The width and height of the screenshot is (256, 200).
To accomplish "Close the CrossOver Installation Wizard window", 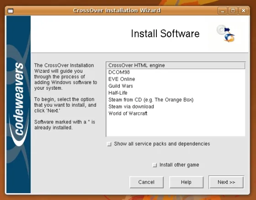I will 243,11.
